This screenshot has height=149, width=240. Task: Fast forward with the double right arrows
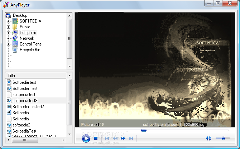tap(123, 139)
